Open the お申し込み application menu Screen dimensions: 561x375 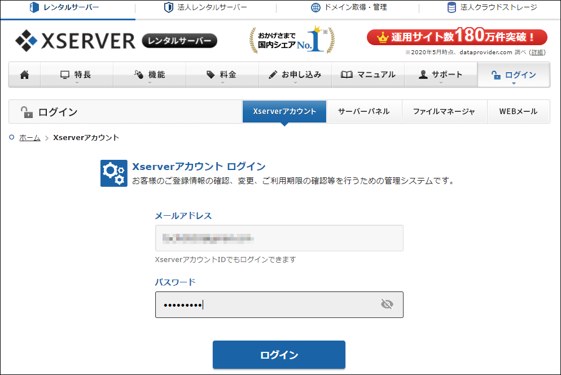[x=295, y=75]
